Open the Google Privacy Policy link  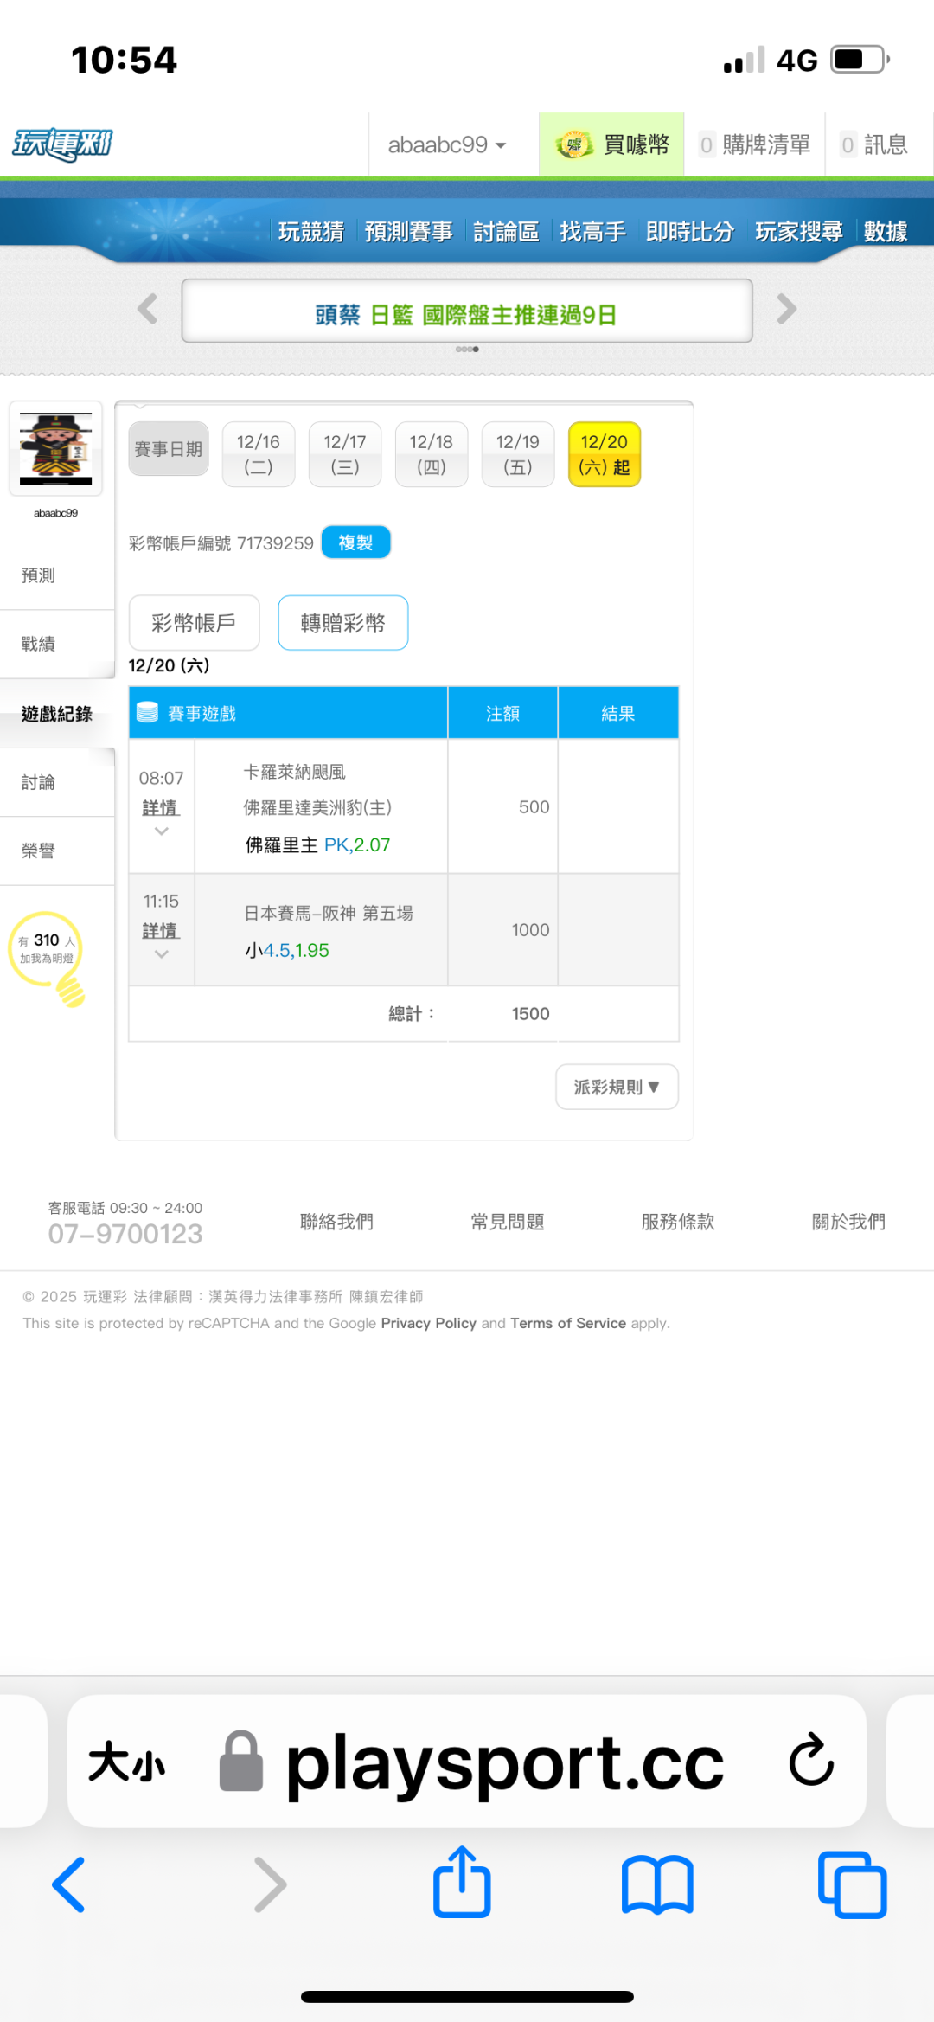click(429, 1323)
